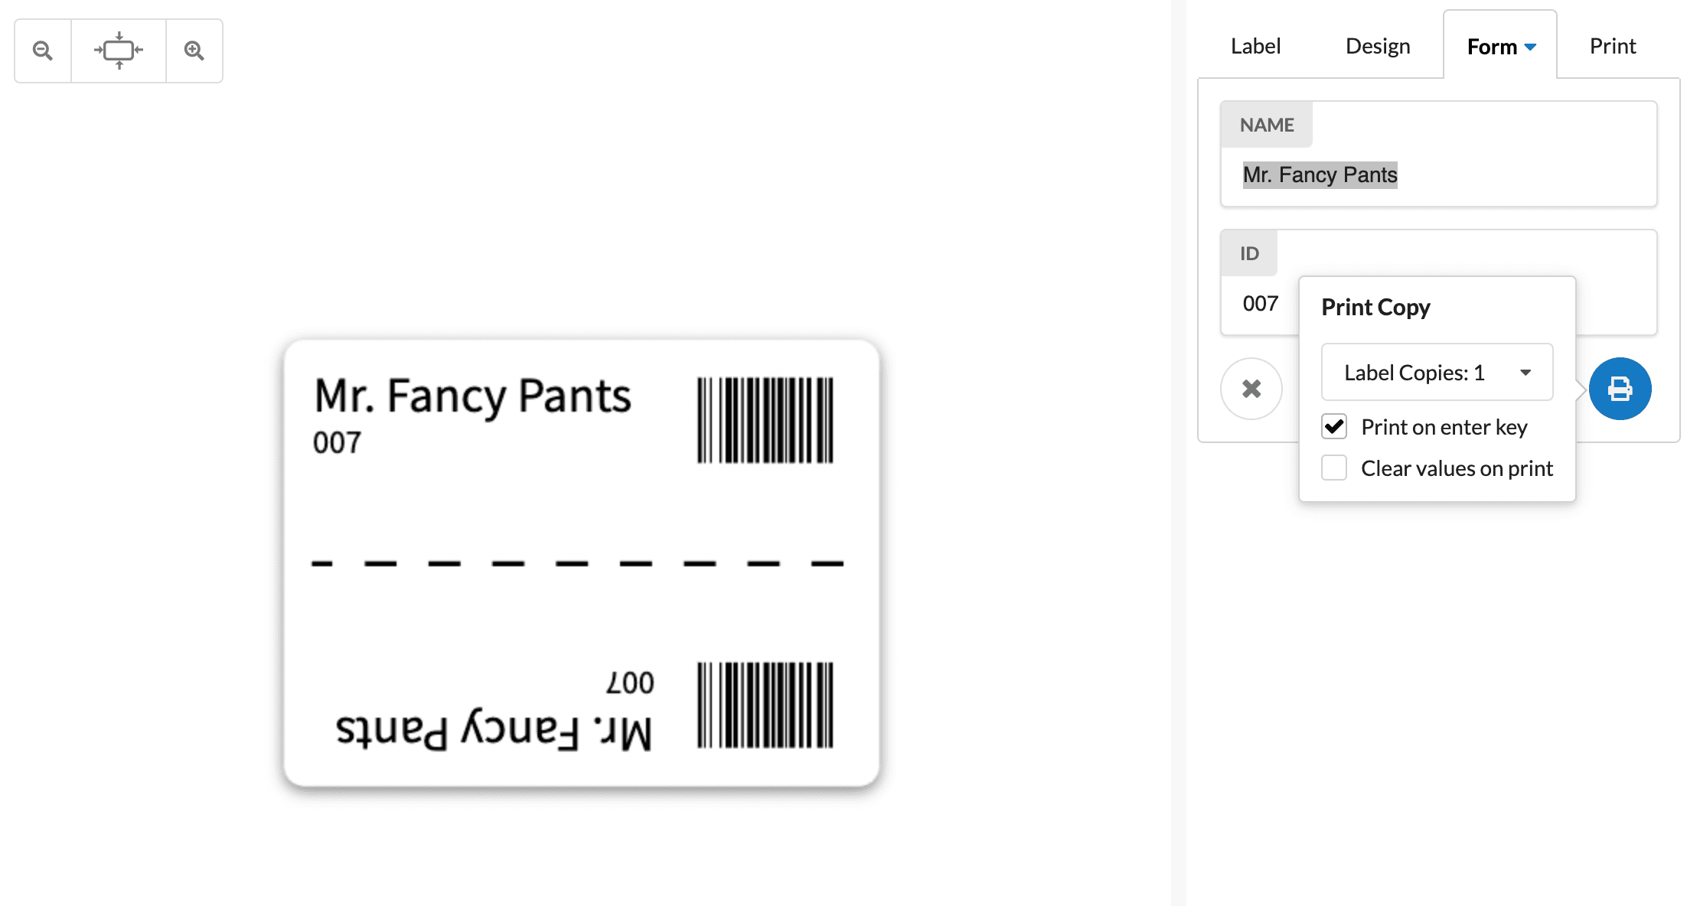Click the highlighted Mr. Fancy Pants text
Screen dimensions: 1687x906
click(x=1320, y=174)
